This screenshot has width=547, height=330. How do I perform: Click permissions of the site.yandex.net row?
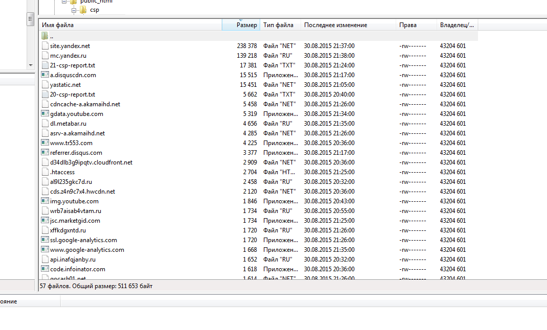pyautogui.click(x=413, y=46)
